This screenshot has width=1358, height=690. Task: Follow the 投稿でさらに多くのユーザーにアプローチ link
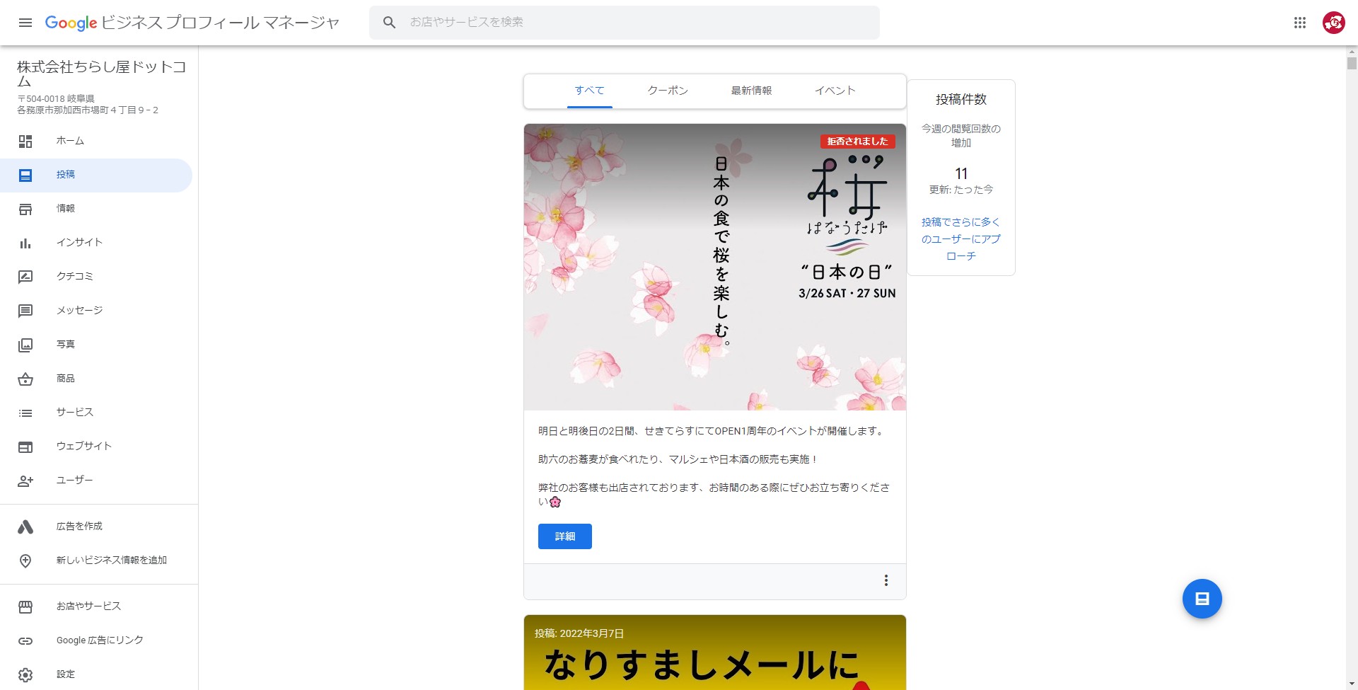click(961, 238)
